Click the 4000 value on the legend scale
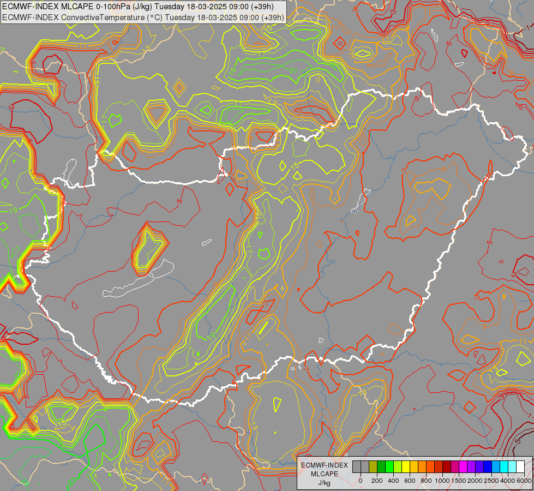534x491 pixels. pos(508,481)
